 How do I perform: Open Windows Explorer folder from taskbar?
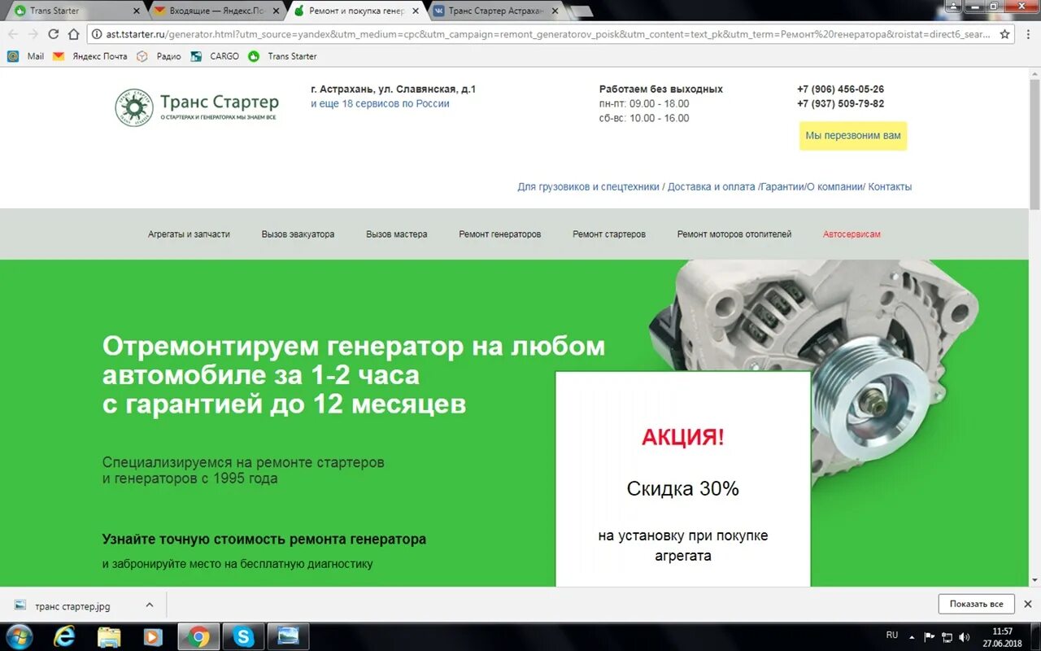tap(109, 636)
